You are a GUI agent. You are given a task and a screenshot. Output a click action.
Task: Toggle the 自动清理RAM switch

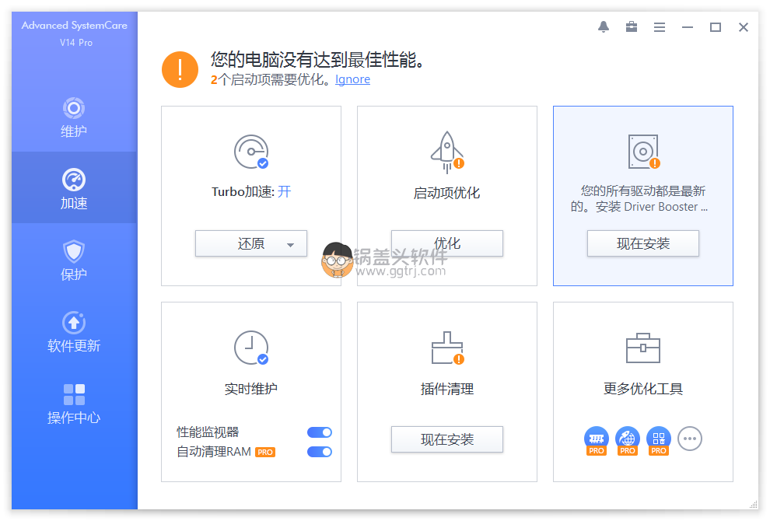pos(320,452)
